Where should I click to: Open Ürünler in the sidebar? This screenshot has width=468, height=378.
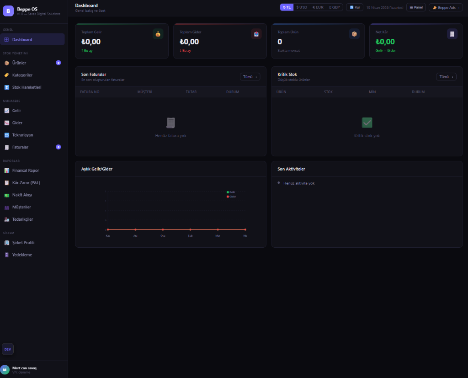pyautogui.click(x=19, y=63)
